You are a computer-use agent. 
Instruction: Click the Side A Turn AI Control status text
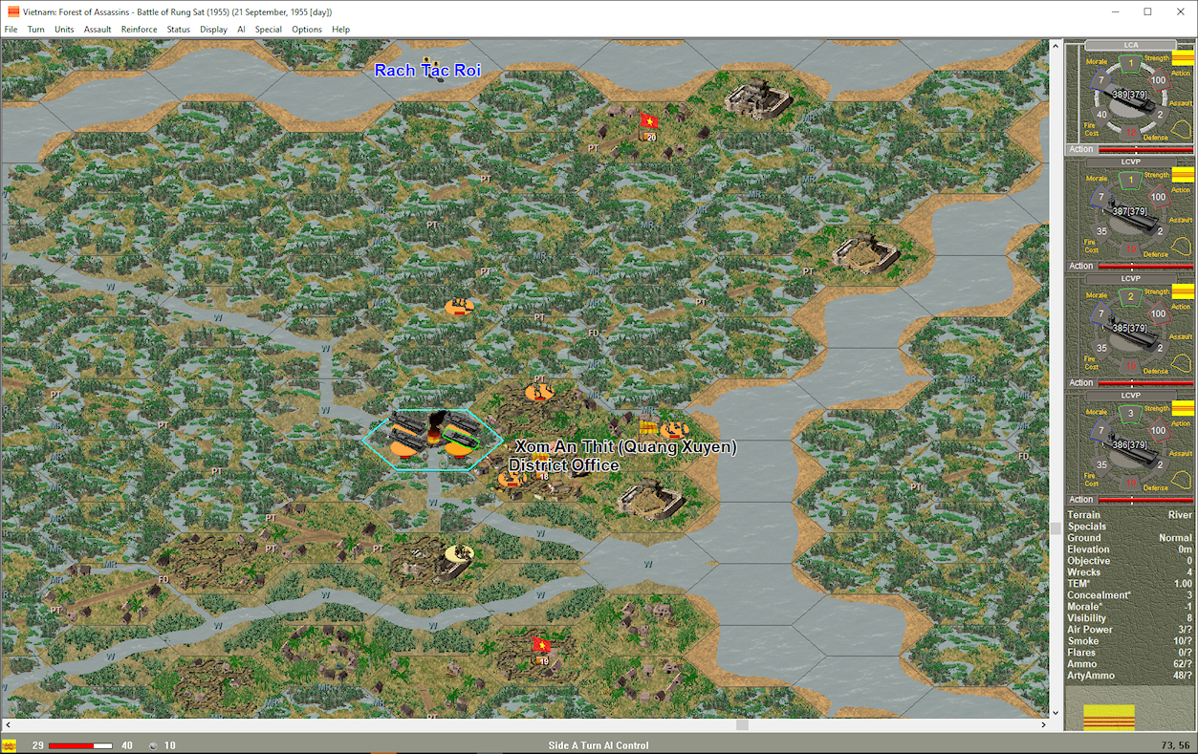point(599,745)
